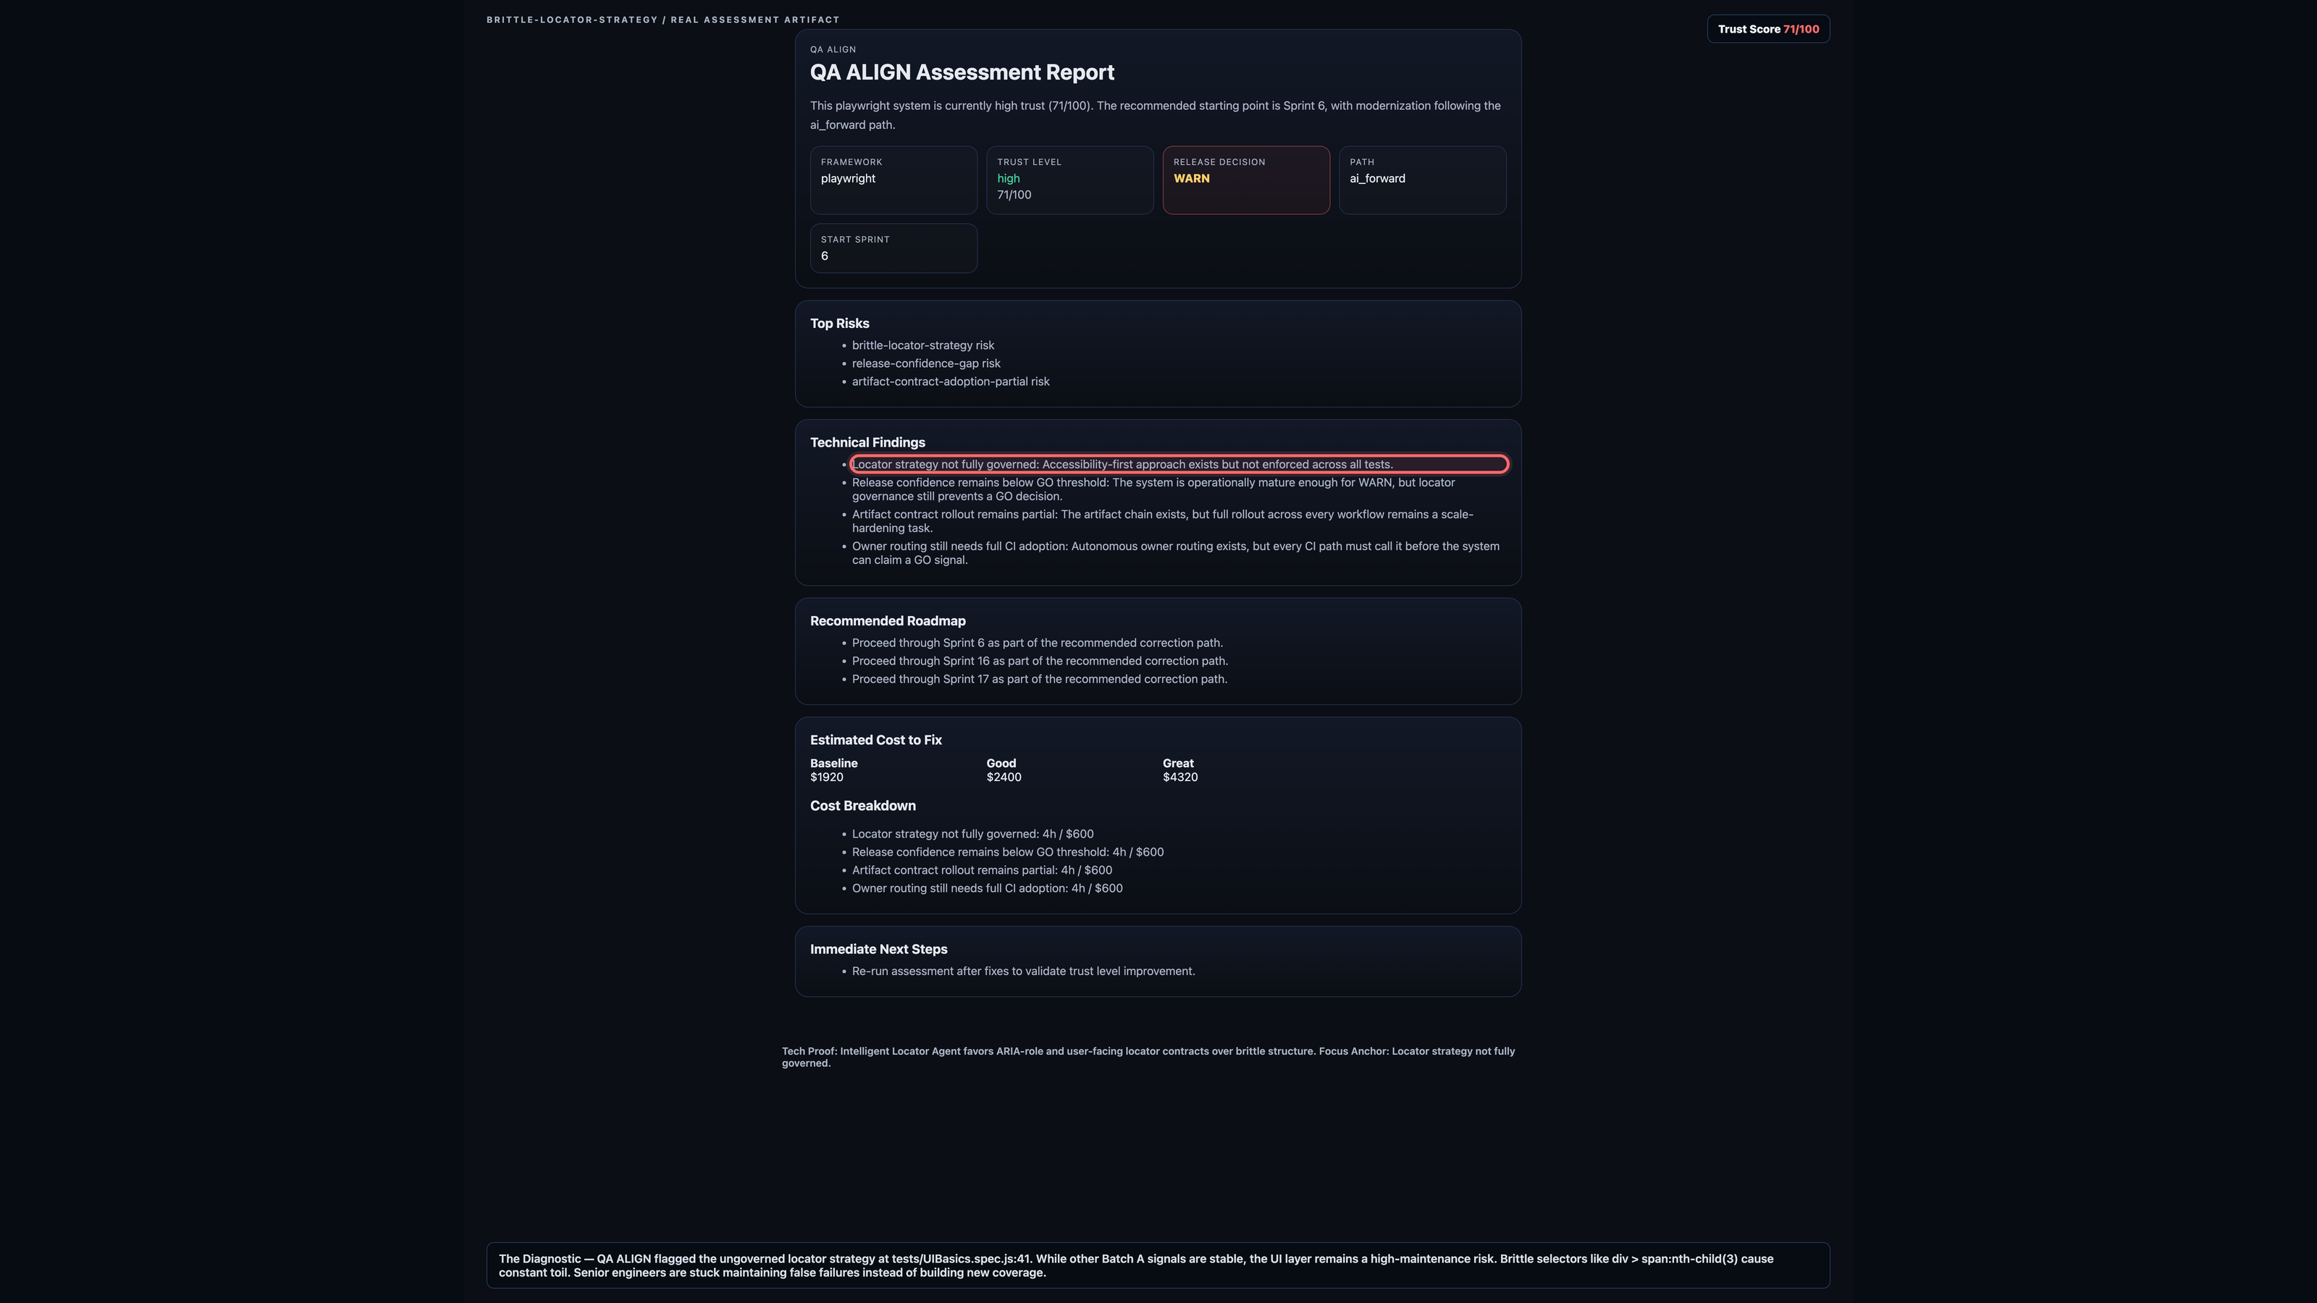The width and height of the screenshot is (2317, 1303).
Task: Click the Brittle-Locator-Strategy breadcrumb header
Action: (663, 20)
